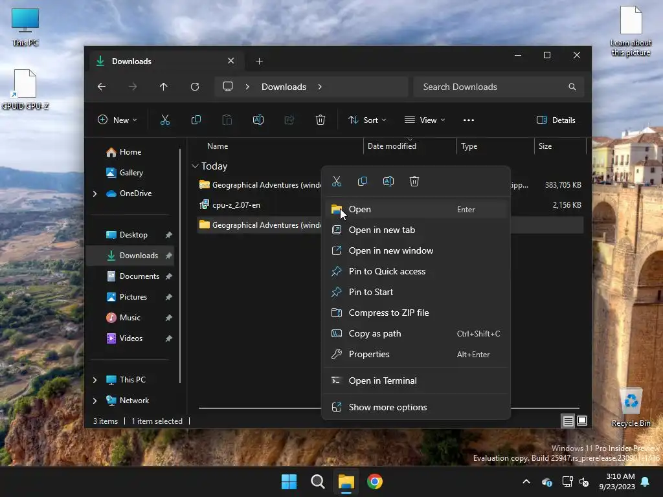Expand This PC in the navigation pane
Viewport: 663px width, 497px height.
pos(95,380)
